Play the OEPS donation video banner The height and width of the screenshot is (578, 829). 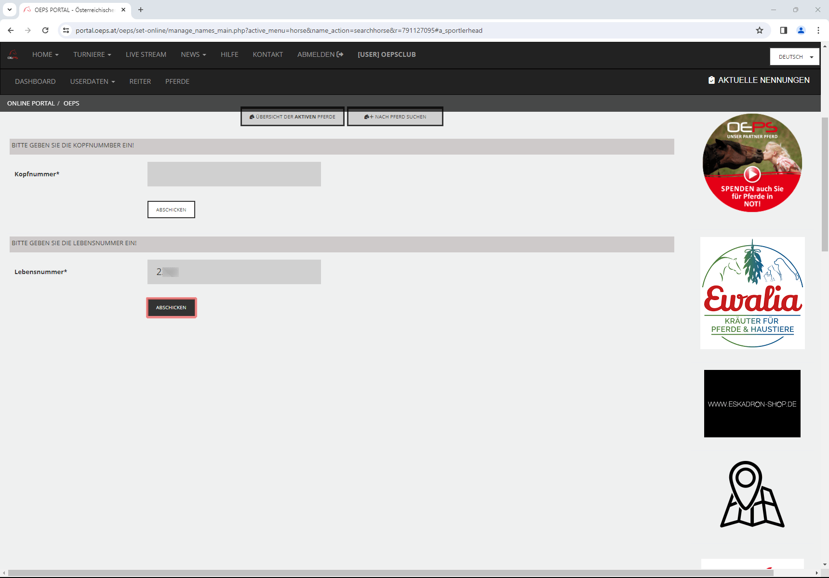tap(752, 174)
